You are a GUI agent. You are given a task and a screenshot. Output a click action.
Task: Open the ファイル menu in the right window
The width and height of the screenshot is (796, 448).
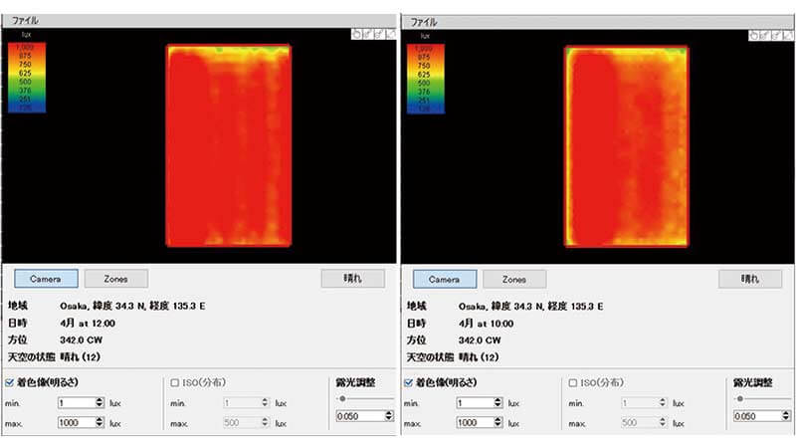click(x=422, y=20)
